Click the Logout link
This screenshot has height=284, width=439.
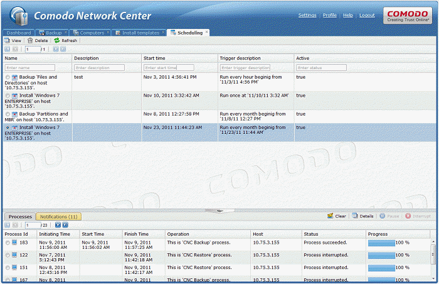367,15
